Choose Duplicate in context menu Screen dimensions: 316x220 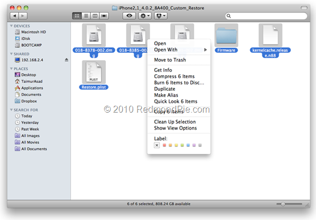point(179,89)
